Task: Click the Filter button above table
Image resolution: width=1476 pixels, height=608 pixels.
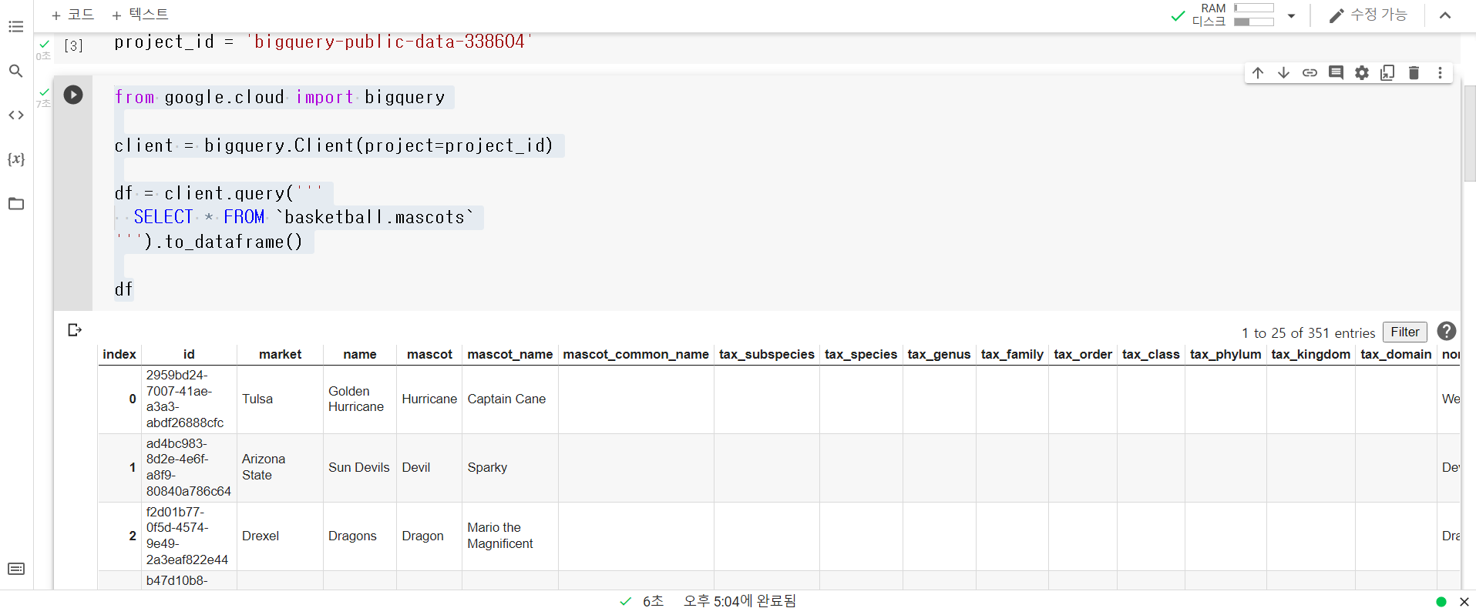Action: 1404,332
